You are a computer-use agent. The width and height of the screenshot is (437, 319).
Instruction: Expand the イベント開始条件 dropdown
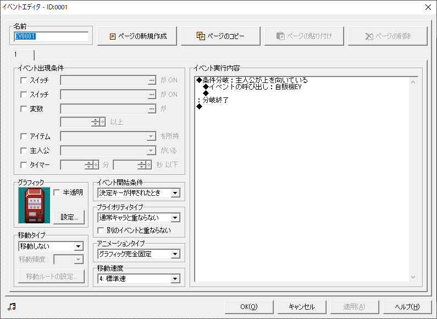click(175, 193)
